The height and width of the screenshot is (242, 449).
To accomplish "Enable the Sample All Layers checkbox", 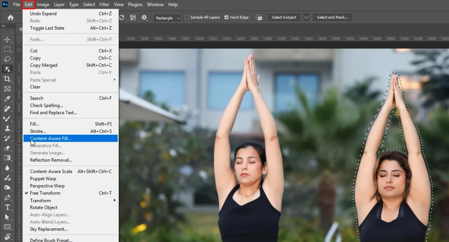I will pyautogui.click(x=187, y=17).
